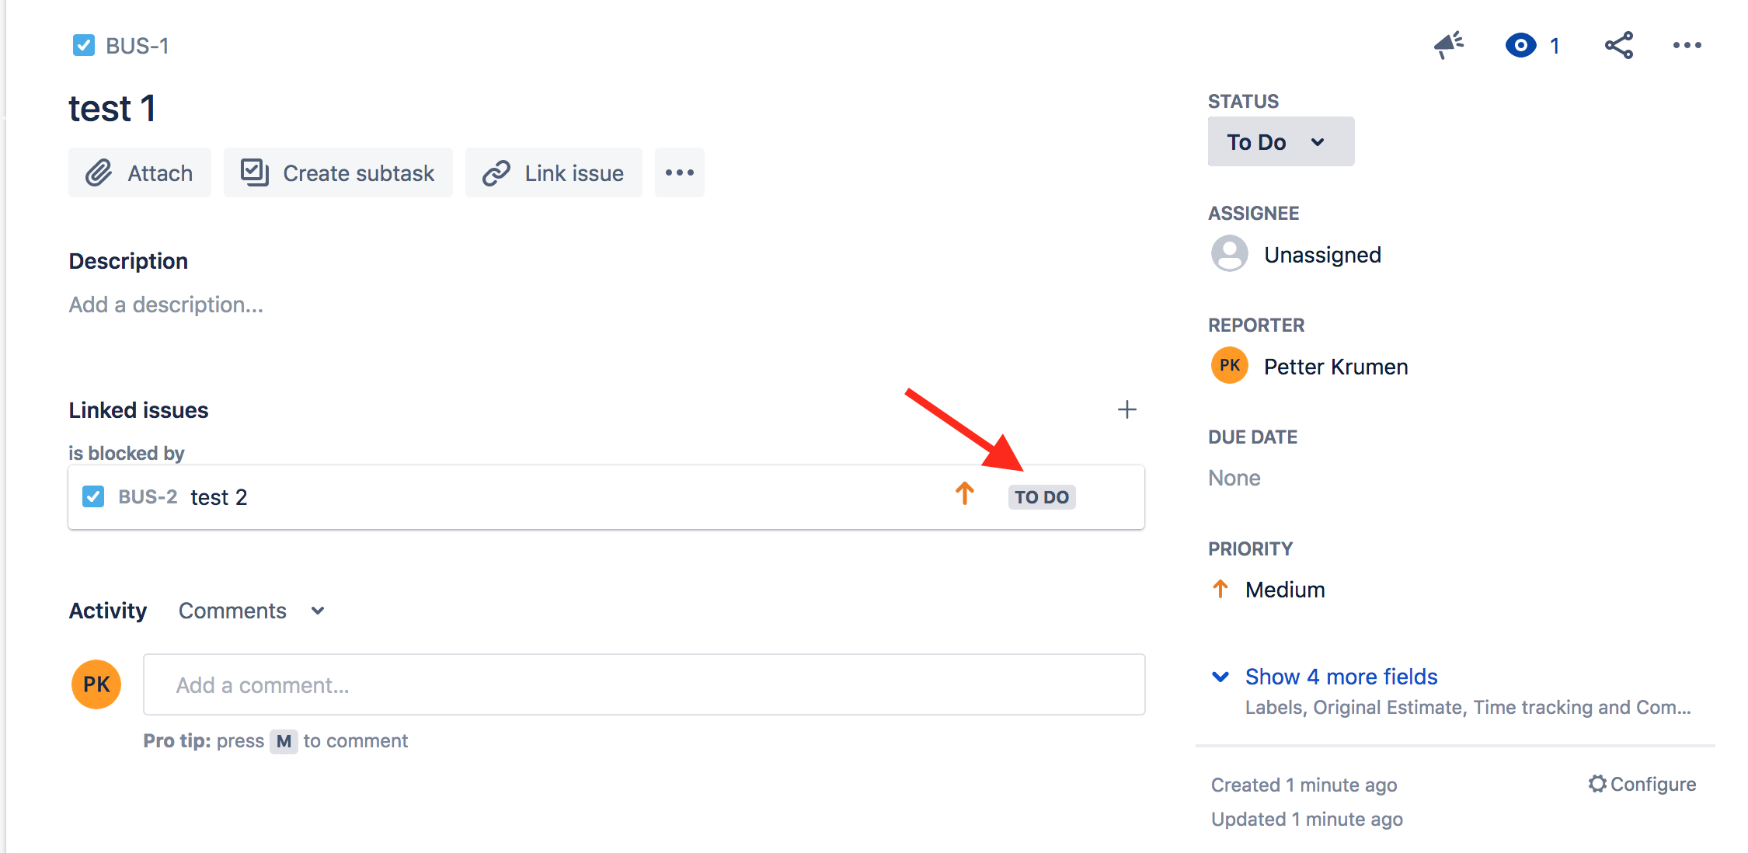Click the share issue icon
Screen dimensions: 1748x853
[1619, 46]
